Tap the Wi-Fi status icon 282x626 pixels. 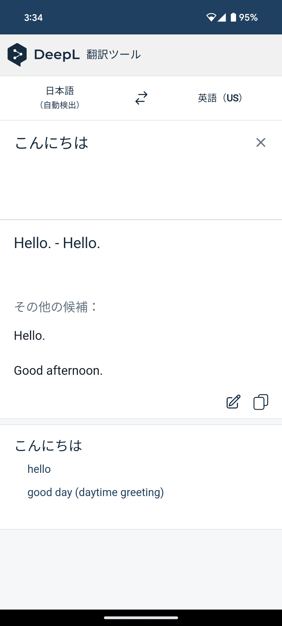pos(211,17)
